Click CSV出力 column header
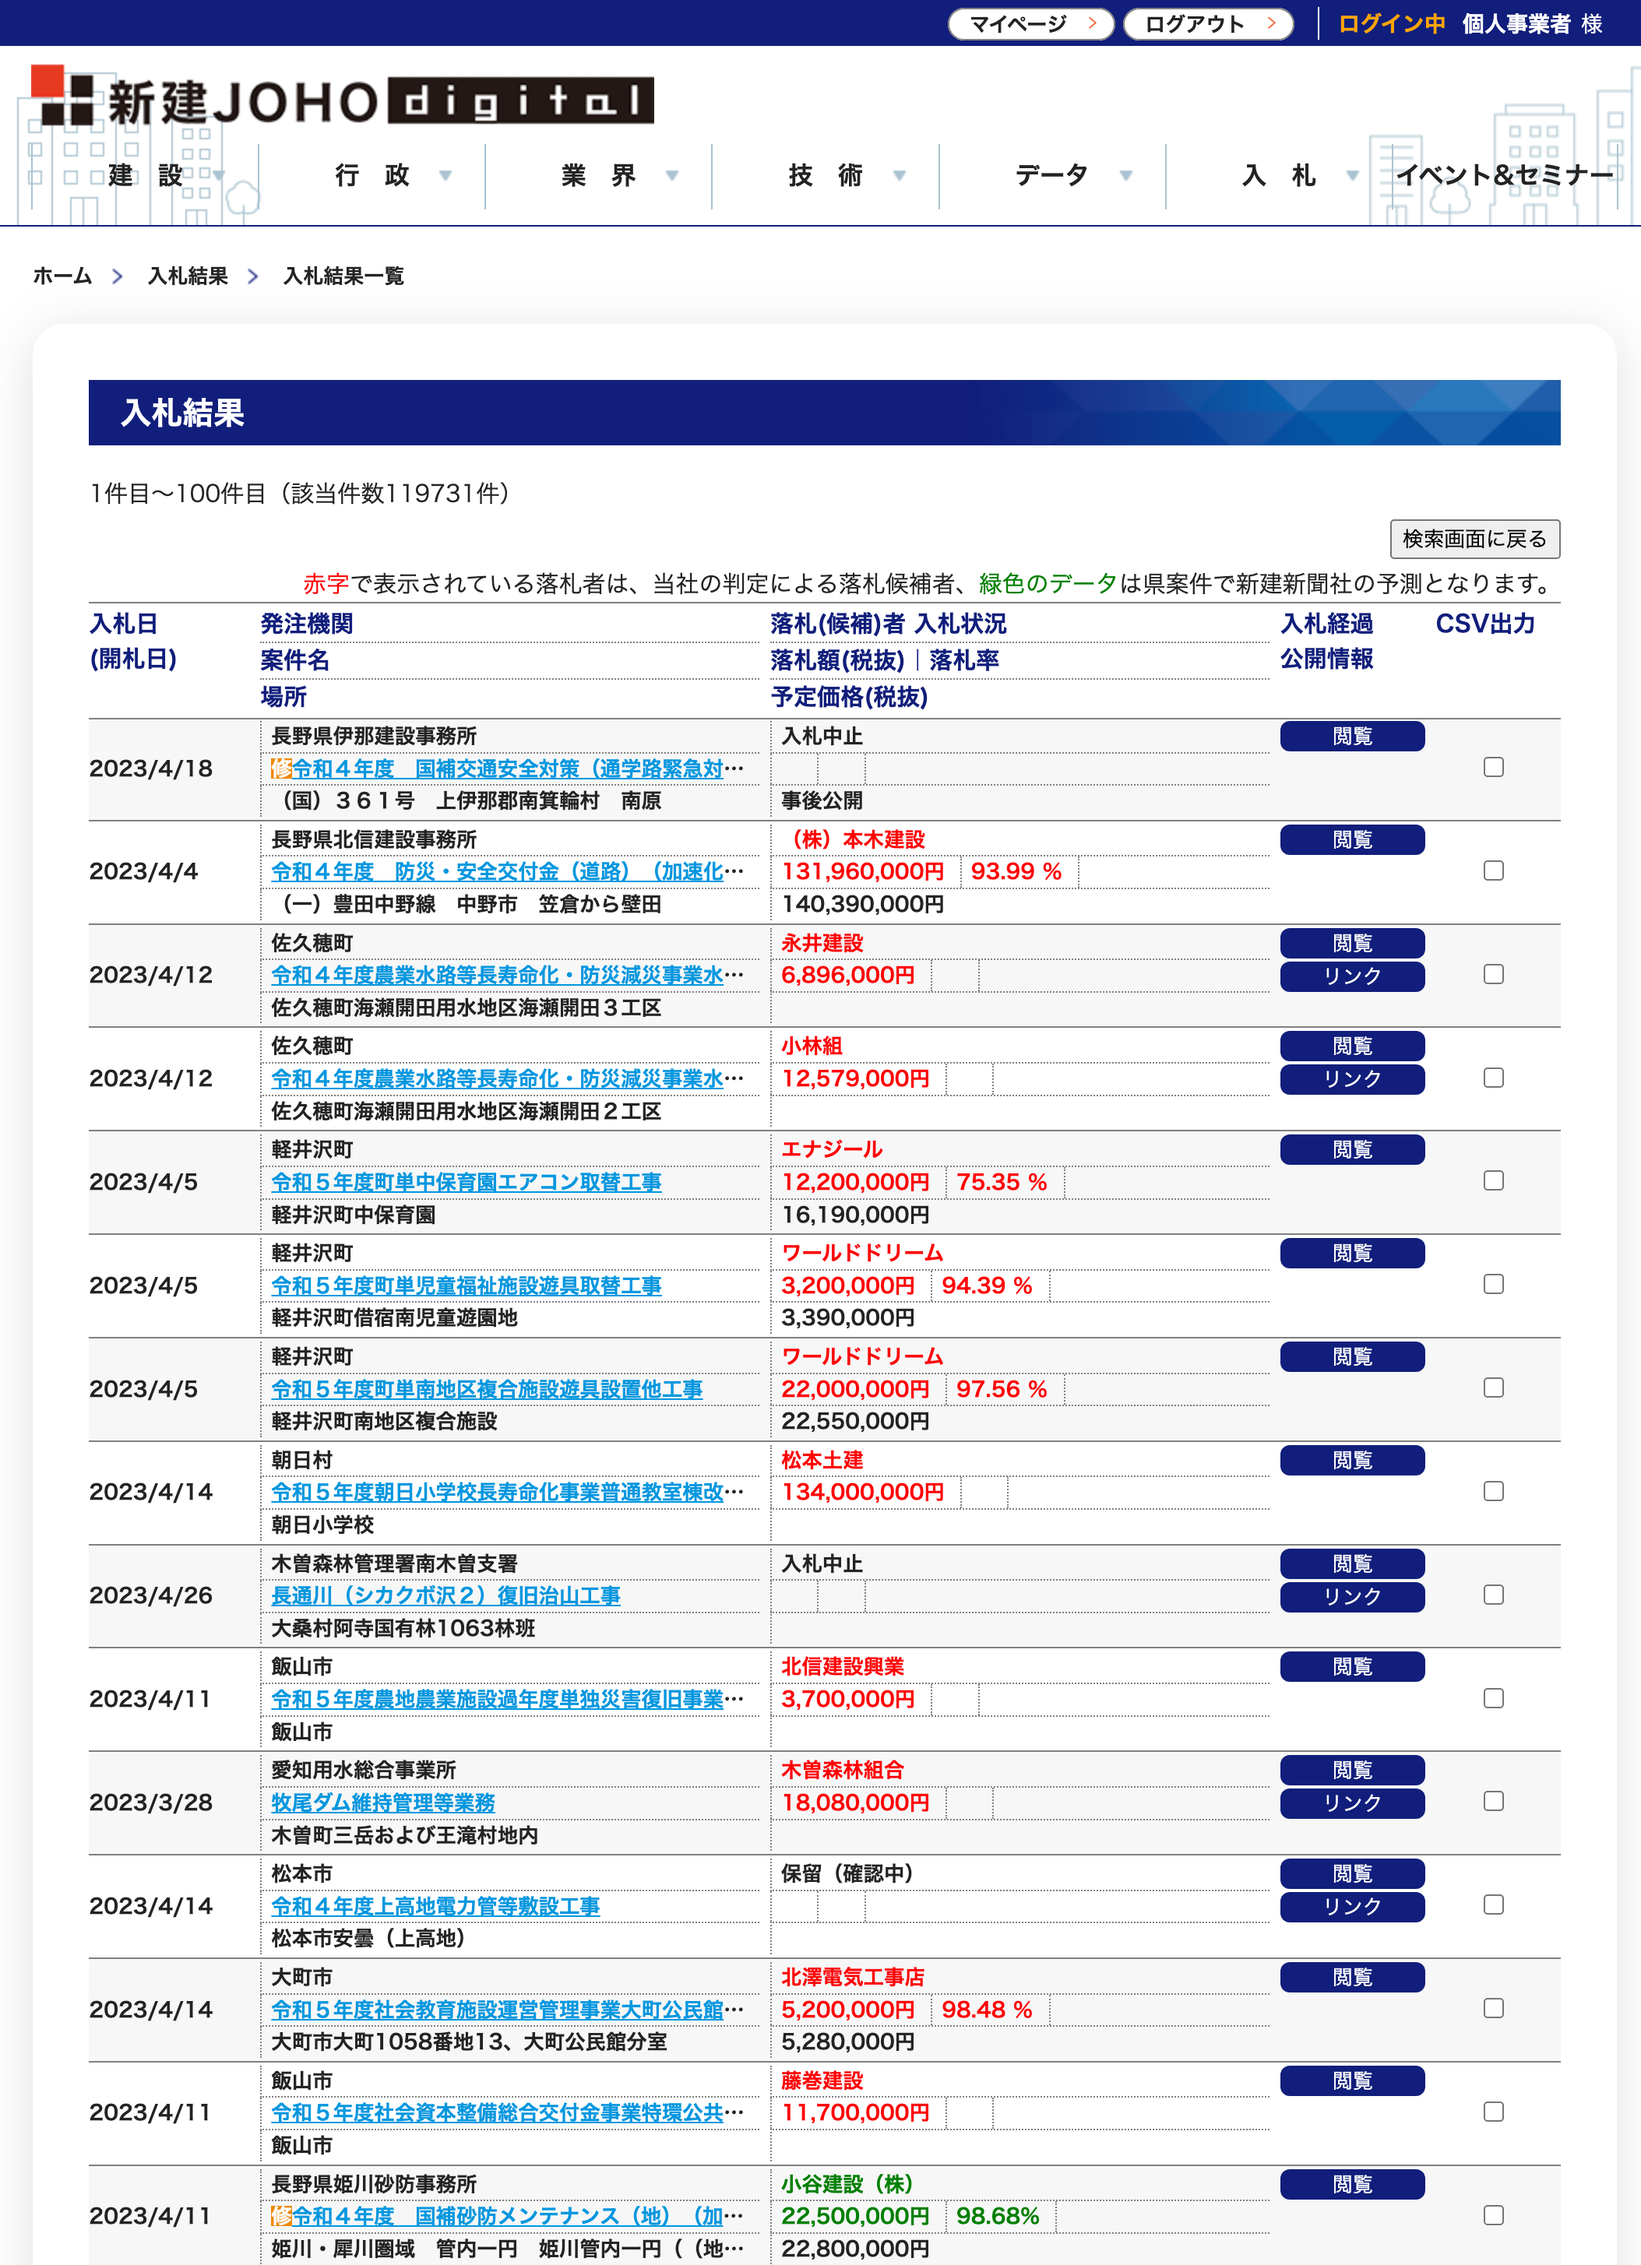Image resolution: width=1641 pixels, height=2265 pixels. tap(1485, 624)
